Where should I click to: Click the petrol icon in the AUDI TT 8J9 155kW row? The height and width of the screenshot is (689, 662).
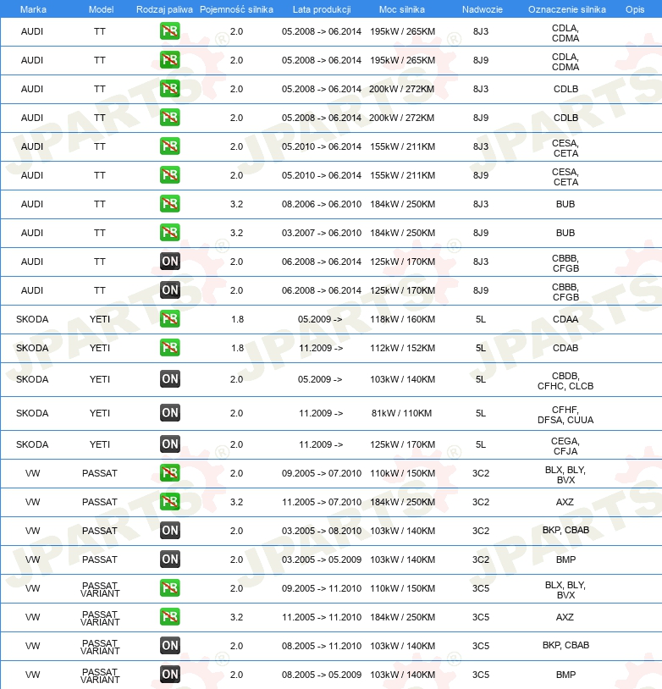coord(169,175)
